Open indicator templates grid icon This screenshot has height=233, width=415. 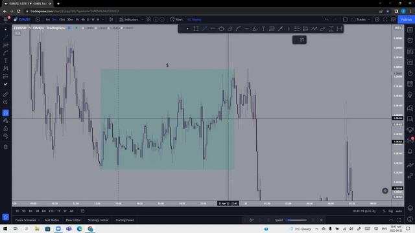148,19
